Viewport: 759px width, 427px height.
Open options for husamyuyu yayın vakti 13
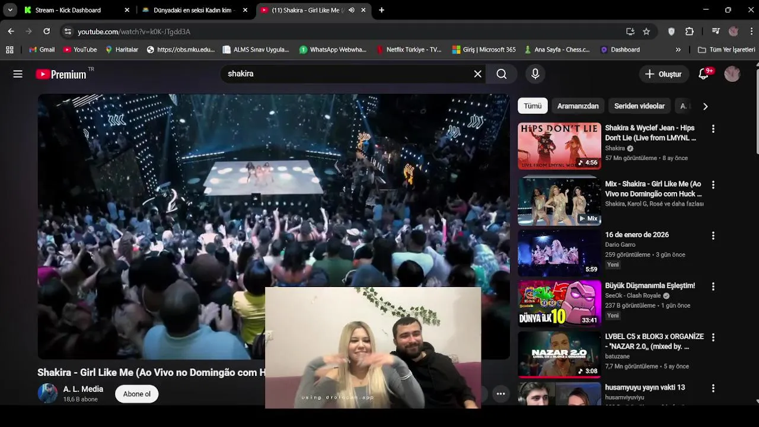[713, 388]
